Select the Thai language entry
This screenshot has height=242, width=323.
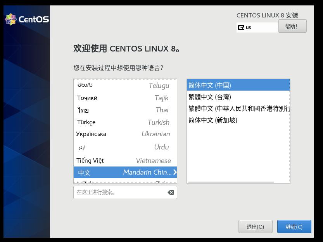(x=125, y=110)
